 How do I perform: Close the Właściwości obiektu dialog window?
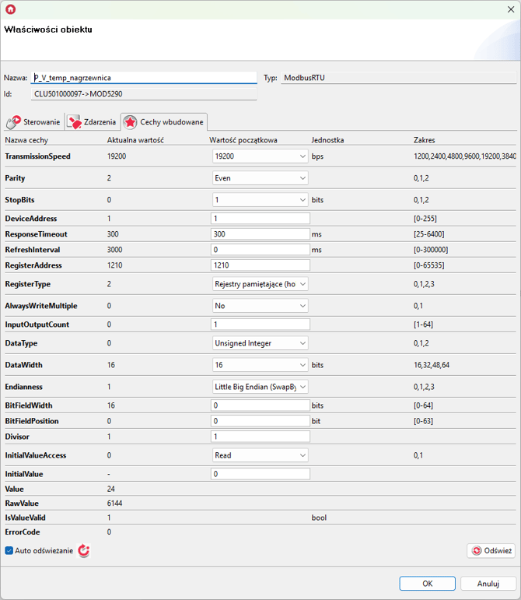click(509, 9)
